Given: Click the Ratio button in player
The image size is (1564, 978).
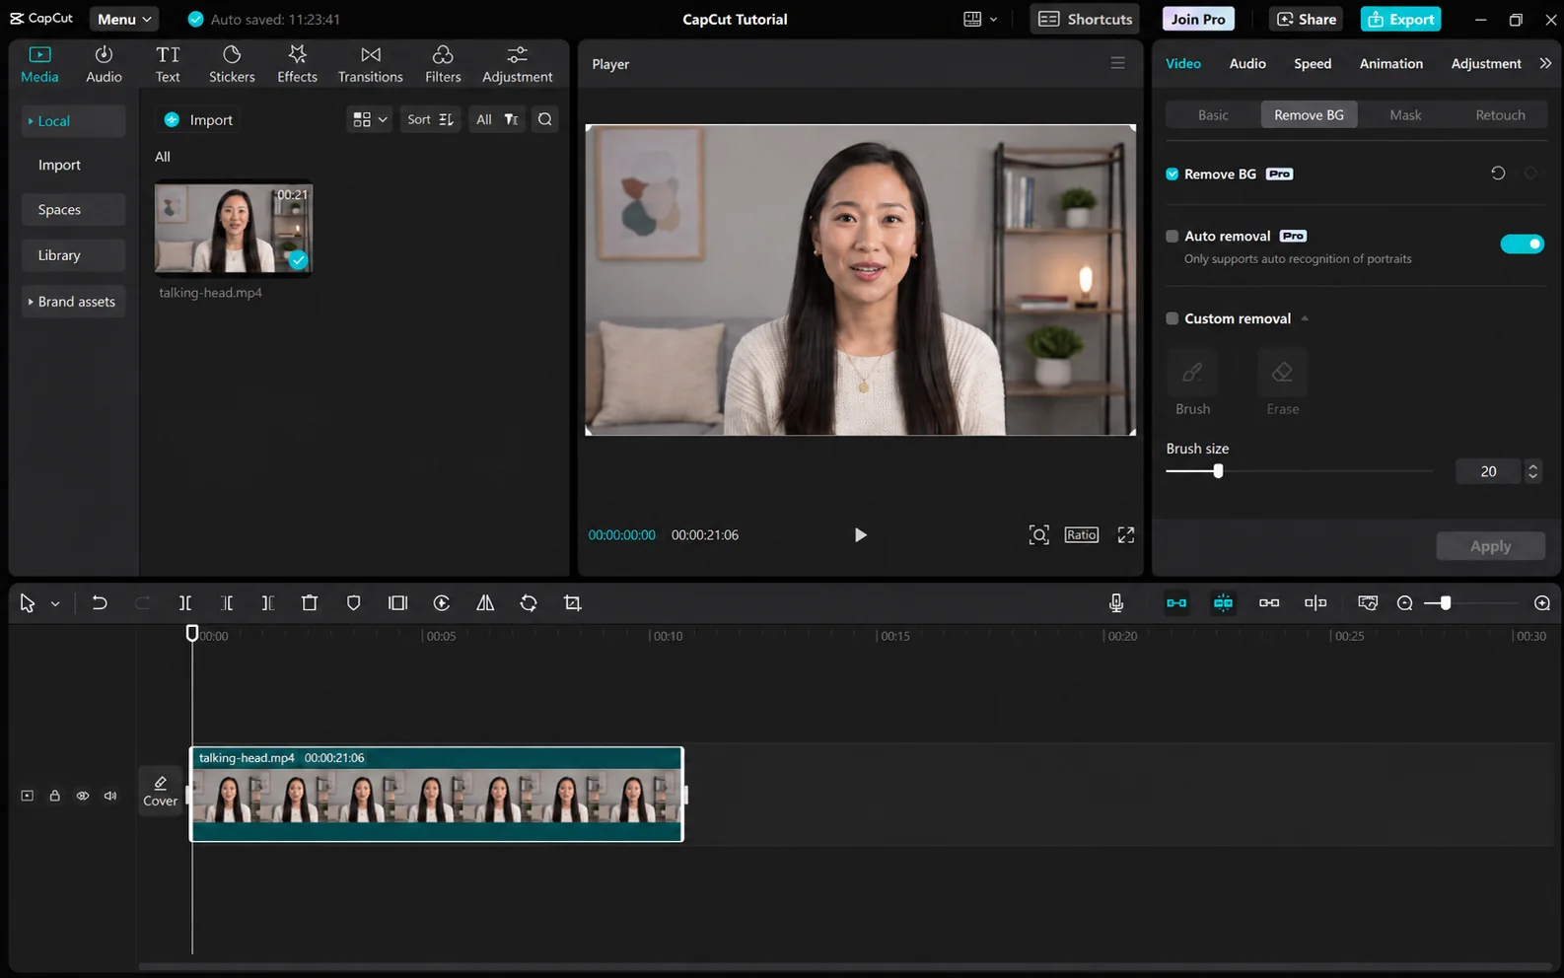Looking at the screenshot, I should tap(1081, 534).
